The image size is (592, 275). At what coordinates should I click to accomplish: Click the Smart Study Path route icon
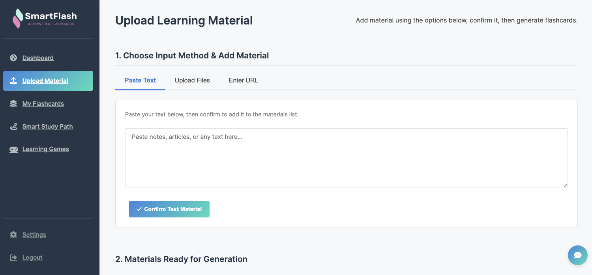point(13,127)
